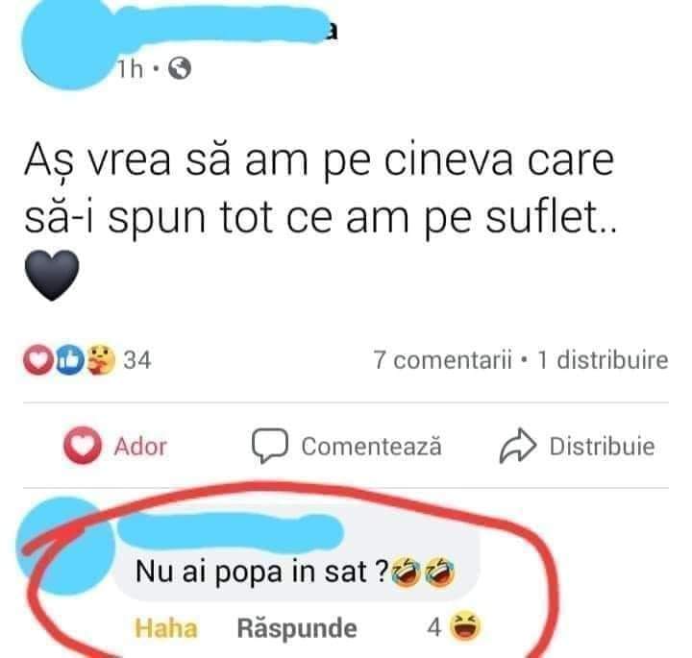The height and width of the screenshot is (658, 692).
Task: Click the Ador heart icon
Action: pyautogui.click(x=83, y=446)
